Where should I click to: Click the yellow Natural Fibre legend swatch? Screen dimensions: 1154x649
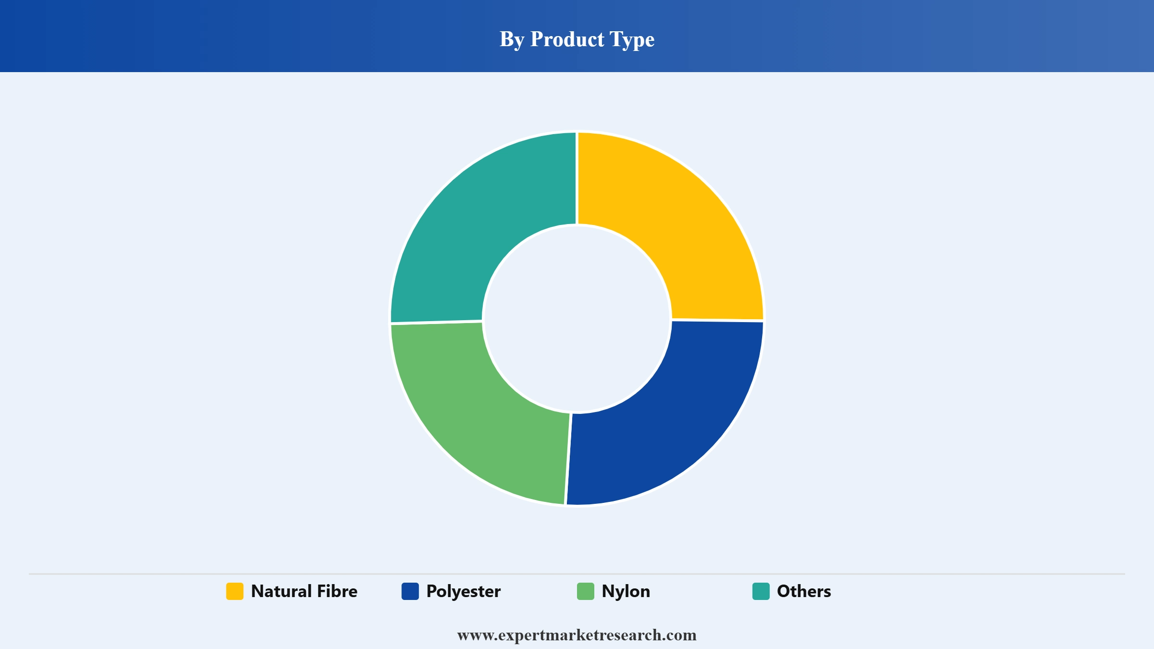pos(235,591)
